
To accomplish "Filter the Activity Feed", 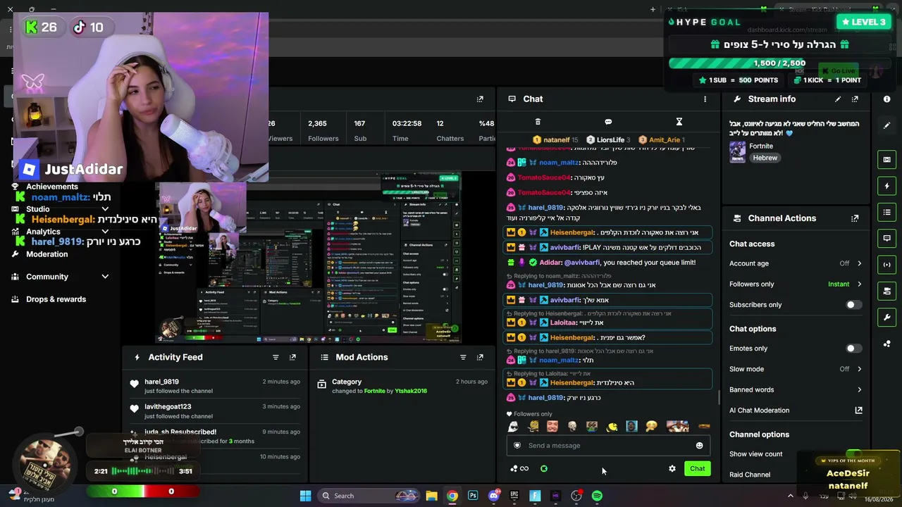I will 276,357.
